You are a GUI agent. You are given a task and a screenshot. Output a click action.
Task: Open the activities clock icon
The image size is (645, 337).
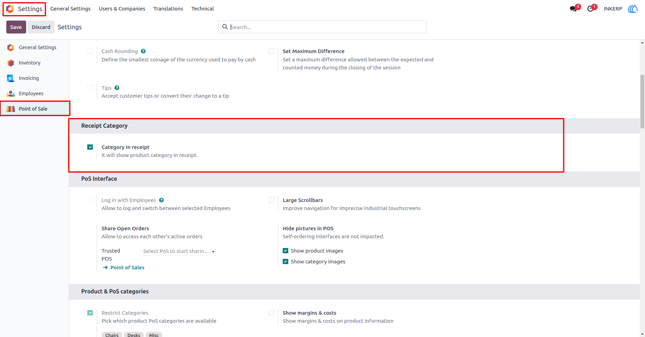pyautogui.click(x=590, y=9)
